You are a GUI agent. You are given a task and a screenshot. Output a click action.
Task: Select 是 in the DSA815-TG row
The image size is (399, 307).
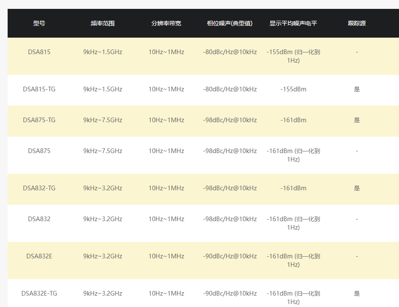point(357,89)
